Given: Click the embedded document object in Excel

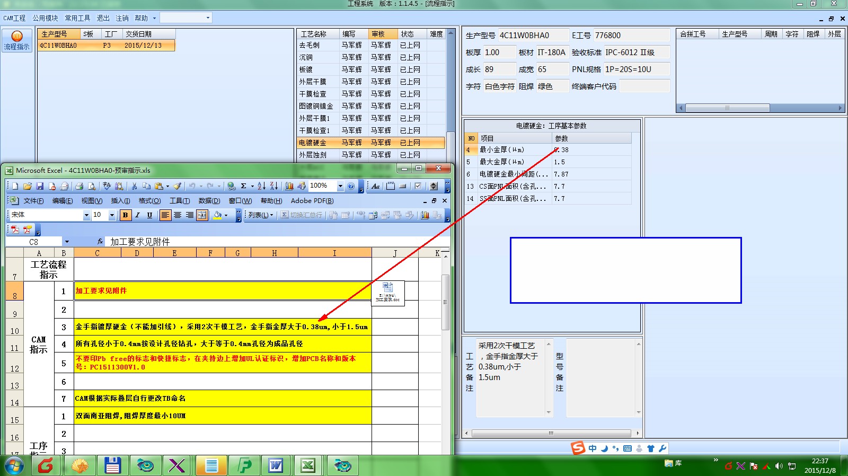Looking at the screenshot, I should point(388,293).
